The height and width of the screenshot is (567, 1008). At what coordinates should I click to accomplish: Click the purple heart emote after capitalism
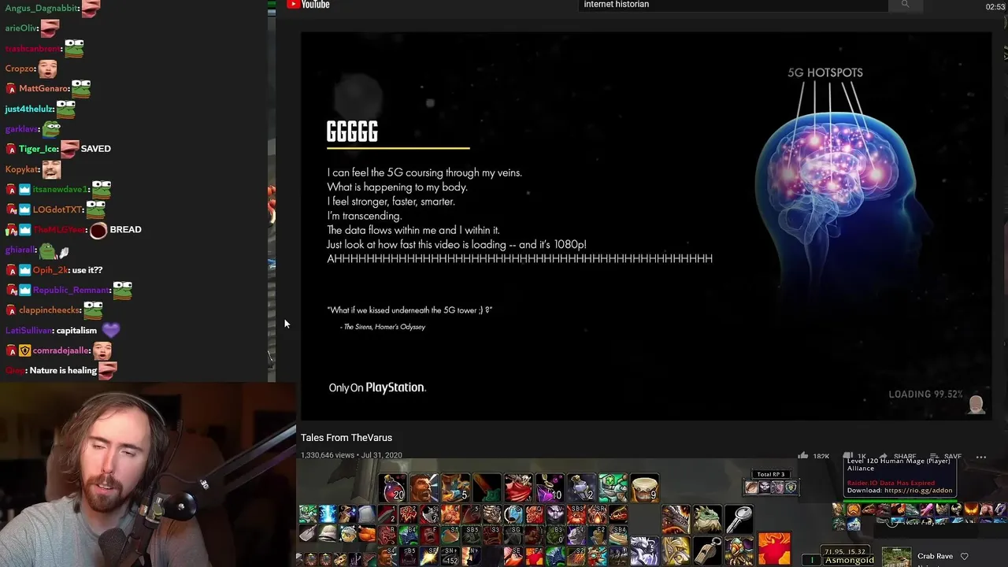coord(110,331)
